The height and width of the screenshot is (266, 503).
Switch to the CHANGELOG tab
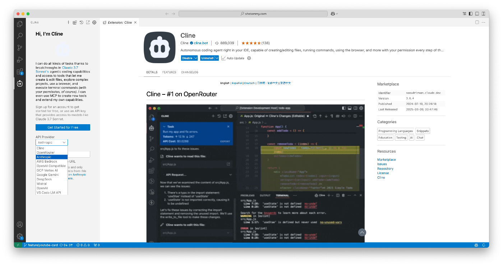pyautogui.click(x=190, y=72)
